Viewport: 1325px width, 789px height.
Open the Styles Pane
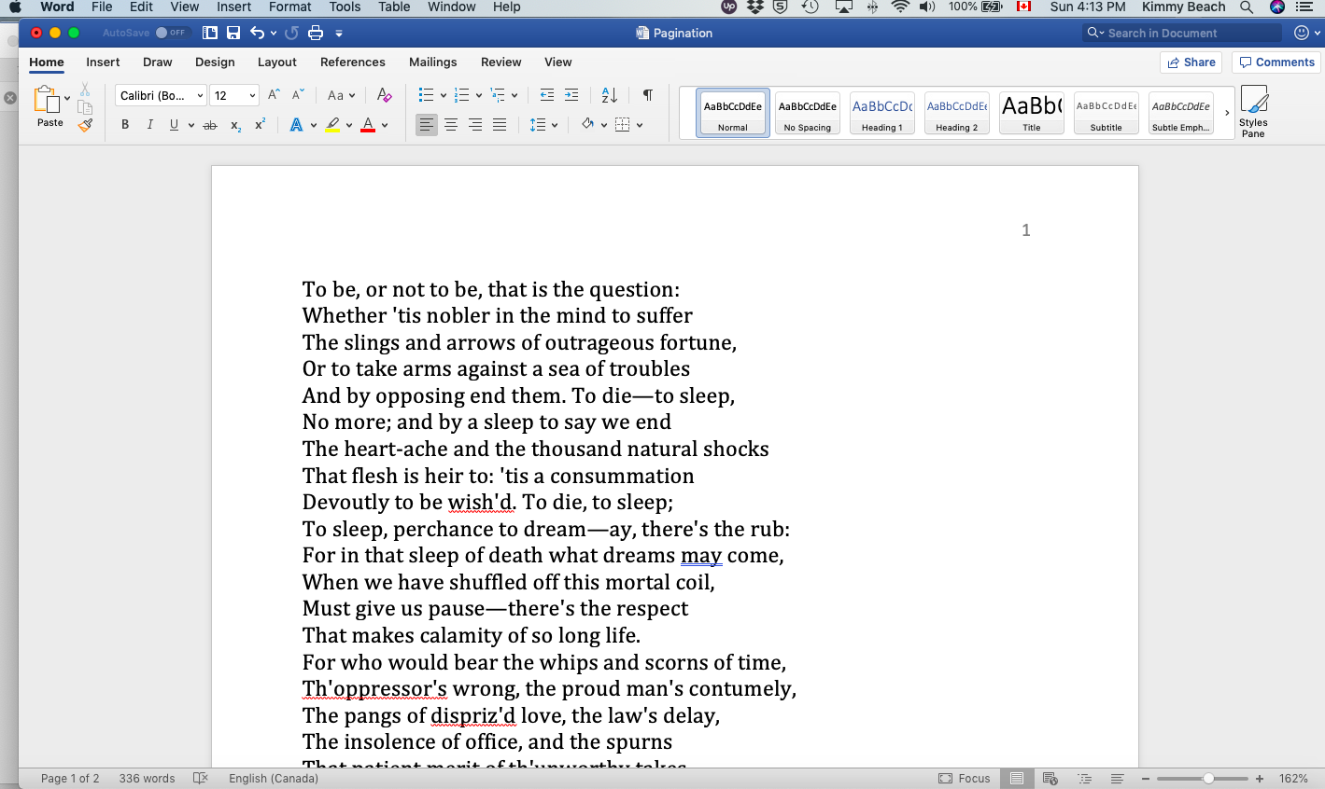point(1253,112)
